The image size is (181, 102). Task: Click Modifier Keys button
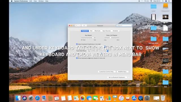click(x=122, y=72)
